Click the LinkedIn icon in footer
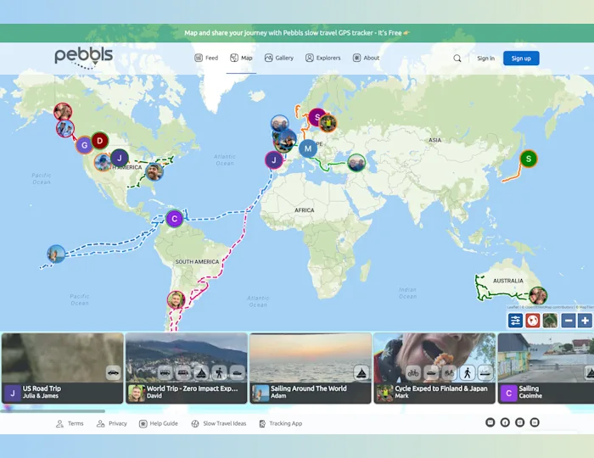Screen dimensions: 594x458 click(535, 422)
